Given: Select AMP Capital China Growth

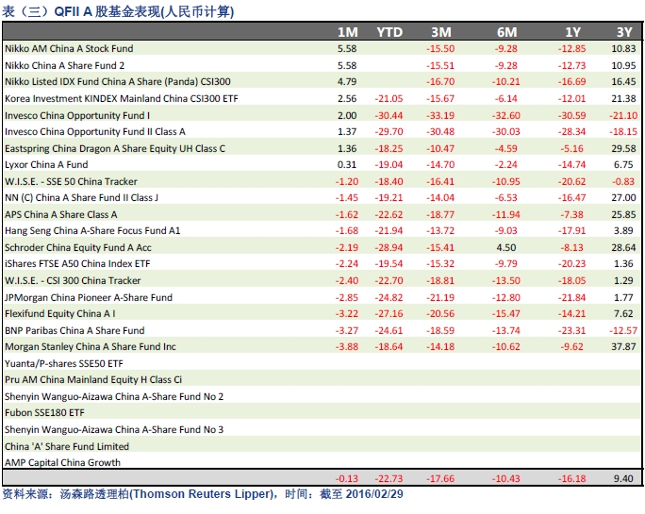Looking at the screenshot, I should point(62,462).
